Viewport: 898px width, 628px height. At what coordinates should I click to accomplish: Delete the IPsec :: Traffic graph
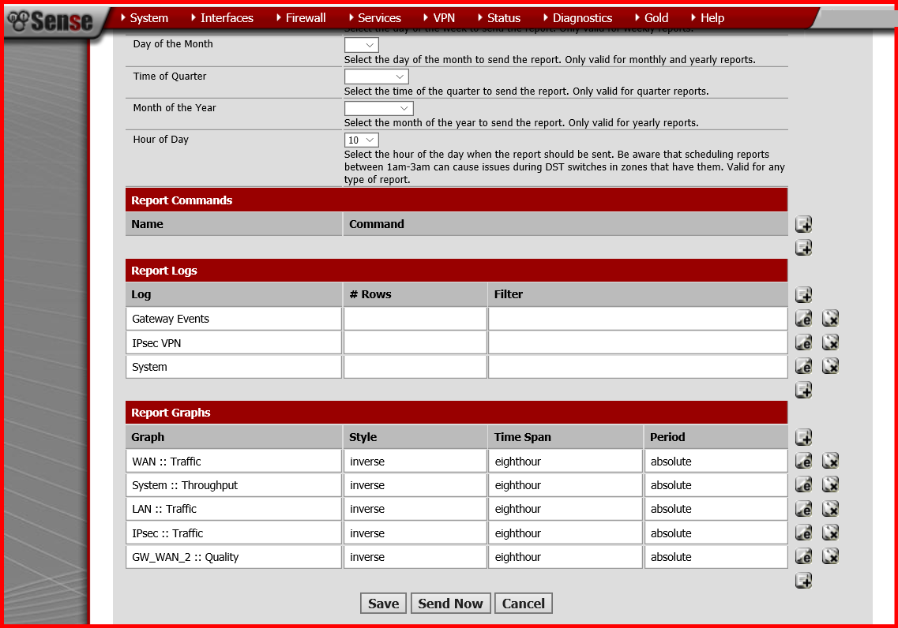click(x=830, y=533)
